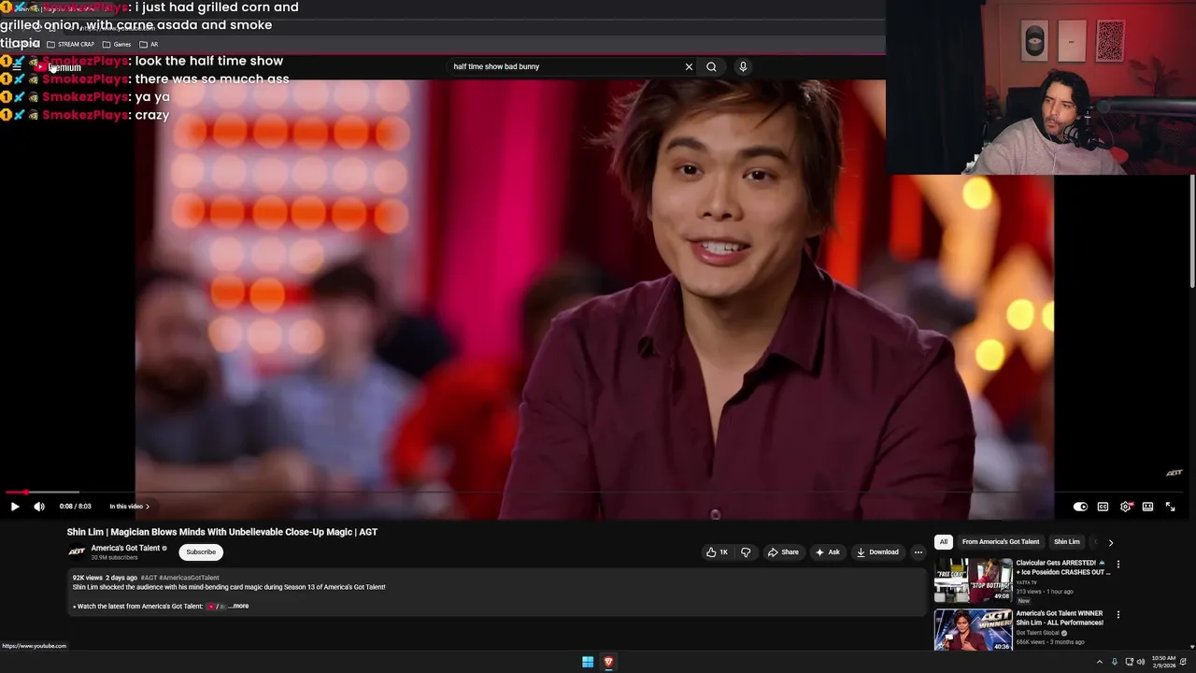The width and height of the screenshot is (1196, 673).
Task: Open the network tray icon
Action: pos(1129,662)
